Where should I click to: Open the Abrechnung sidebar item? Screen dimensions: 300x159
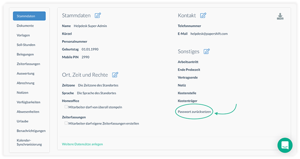tap(25, 83)
